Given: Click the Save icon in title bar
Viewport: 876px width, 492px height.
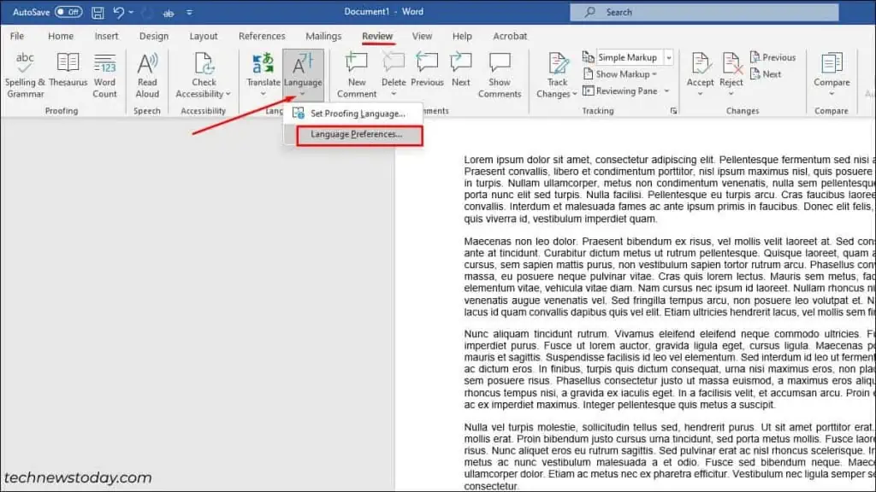Looking at the screenshot, I should click(x=98, y=13).
